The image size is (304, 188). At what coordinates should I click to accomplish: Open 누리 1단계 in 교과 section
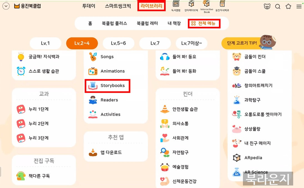[38, 109]
